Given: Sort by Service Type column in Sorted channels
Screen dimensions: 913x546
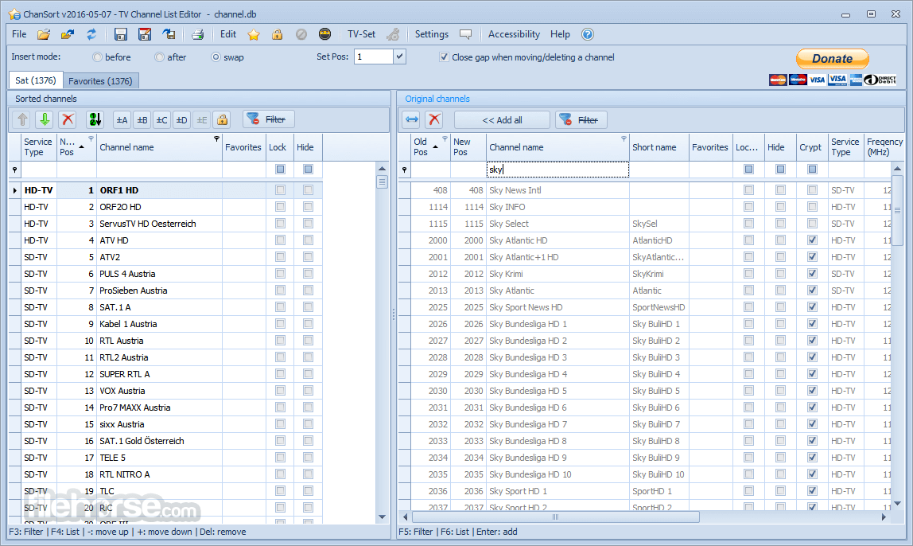Looking at the screenshot, I should [38, 146].
